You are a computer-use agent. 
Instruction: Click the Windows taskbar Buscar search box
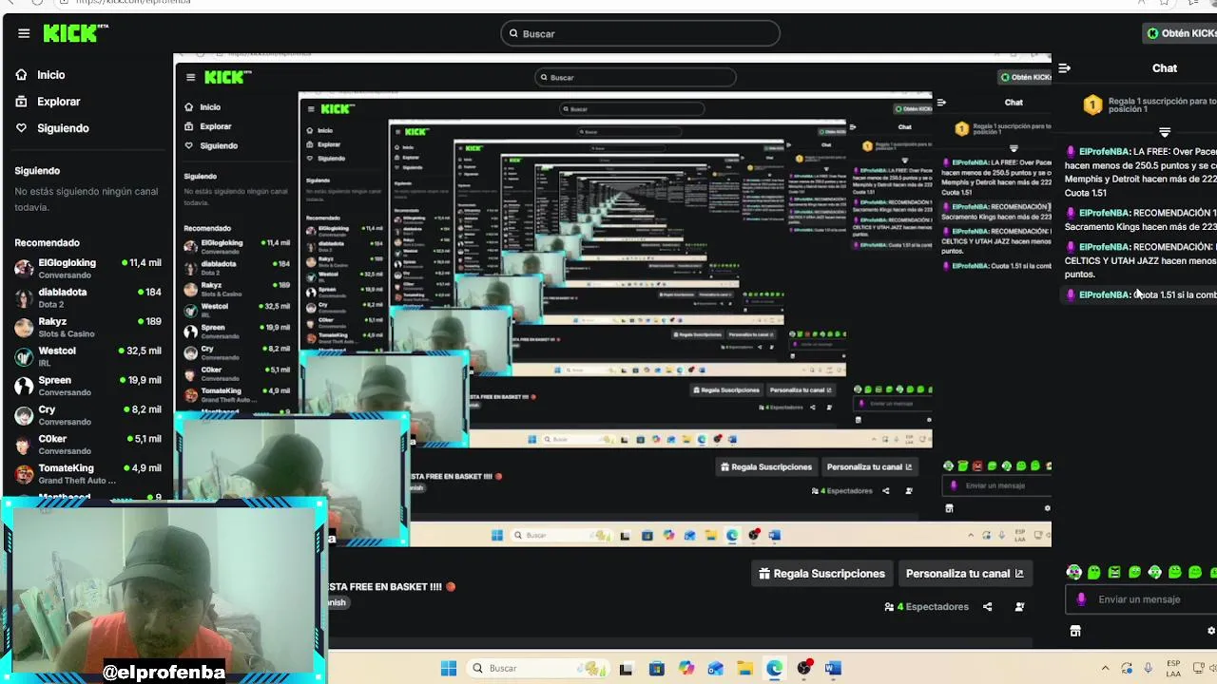coord(538,669)
